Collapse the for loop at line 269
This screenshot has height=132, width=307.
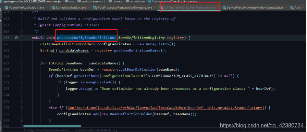[22, 63]
